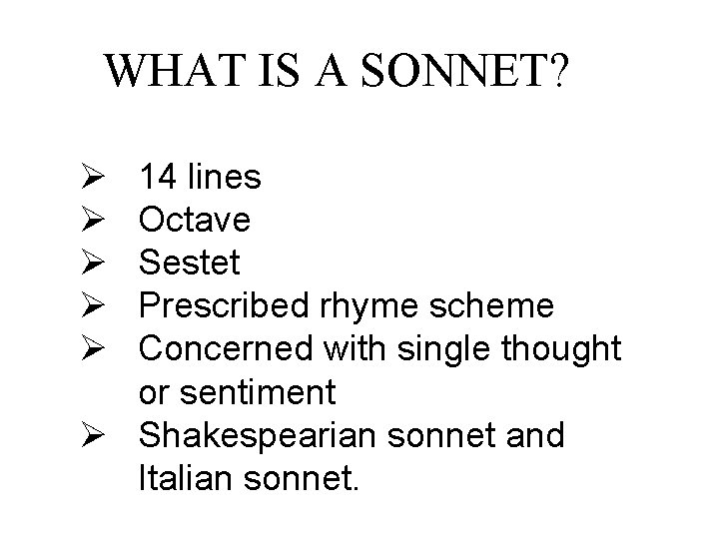Click the slide title "WHAT IS A SONNET?"

(x=338, y=72)
